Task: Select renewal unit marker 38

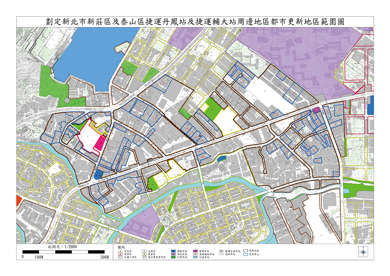Action: [x=294, y=93]
